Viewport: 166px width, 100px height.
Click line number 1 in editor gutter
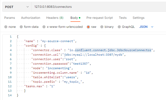point(11,37)
